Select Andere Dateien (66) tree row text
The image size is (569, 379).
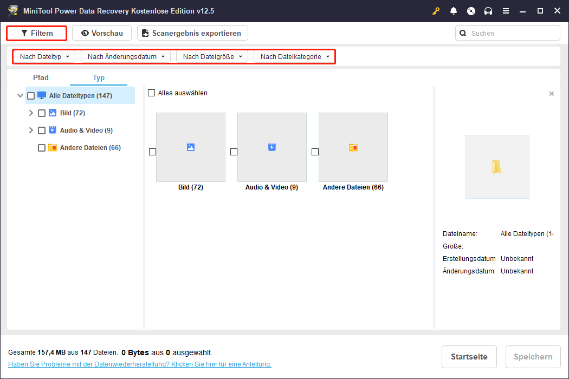90,148
